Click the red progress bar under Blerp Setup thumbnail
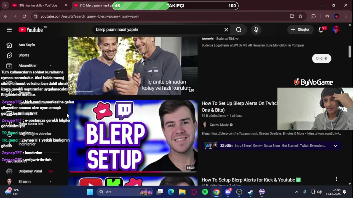The width and height of the screenshot is (353, 198). click(115, 172)
